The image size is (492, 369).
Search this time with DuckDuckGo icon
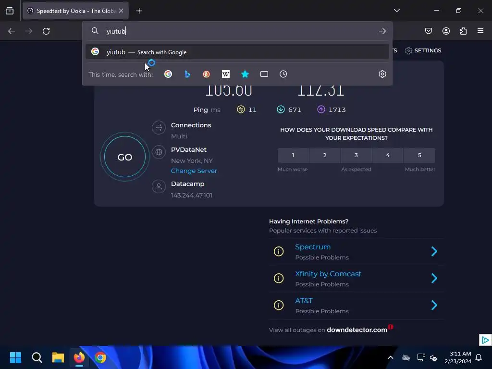pyautogui.click(x=207, y=74)
